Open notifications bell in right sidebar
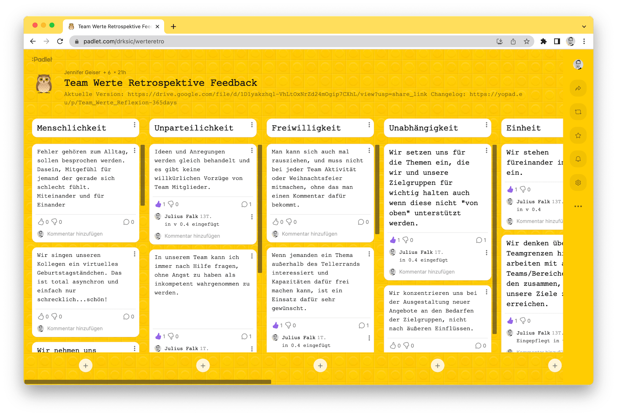 [578, 159]
